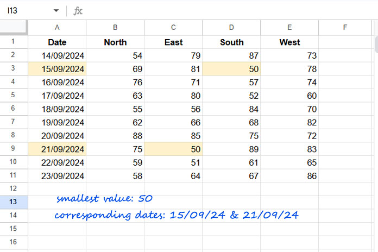The image size is (378, 252).
Task: Open the Name box dropdown arrow
Action: tap(56, 11)
